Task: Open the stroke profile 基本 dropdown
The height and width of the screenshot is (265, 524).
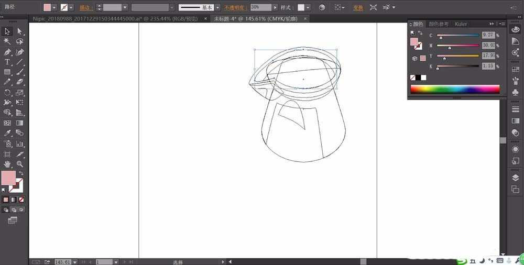Action: 217,8
